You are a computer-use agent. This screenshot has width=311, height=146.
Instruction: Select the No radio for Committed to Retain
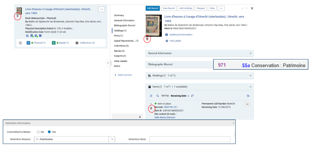click(x=38, y=132)
